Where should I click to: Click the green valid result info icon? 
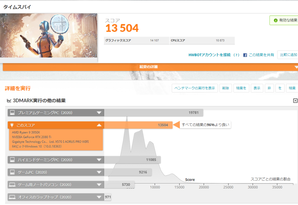pyautogui.click(x=275, y=20)
